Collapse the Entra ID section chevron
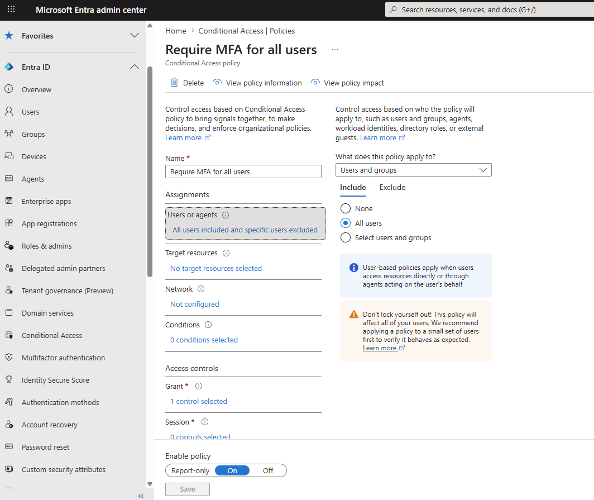The height and width of the screenshot is (500, 594). [x=135, y=66]
